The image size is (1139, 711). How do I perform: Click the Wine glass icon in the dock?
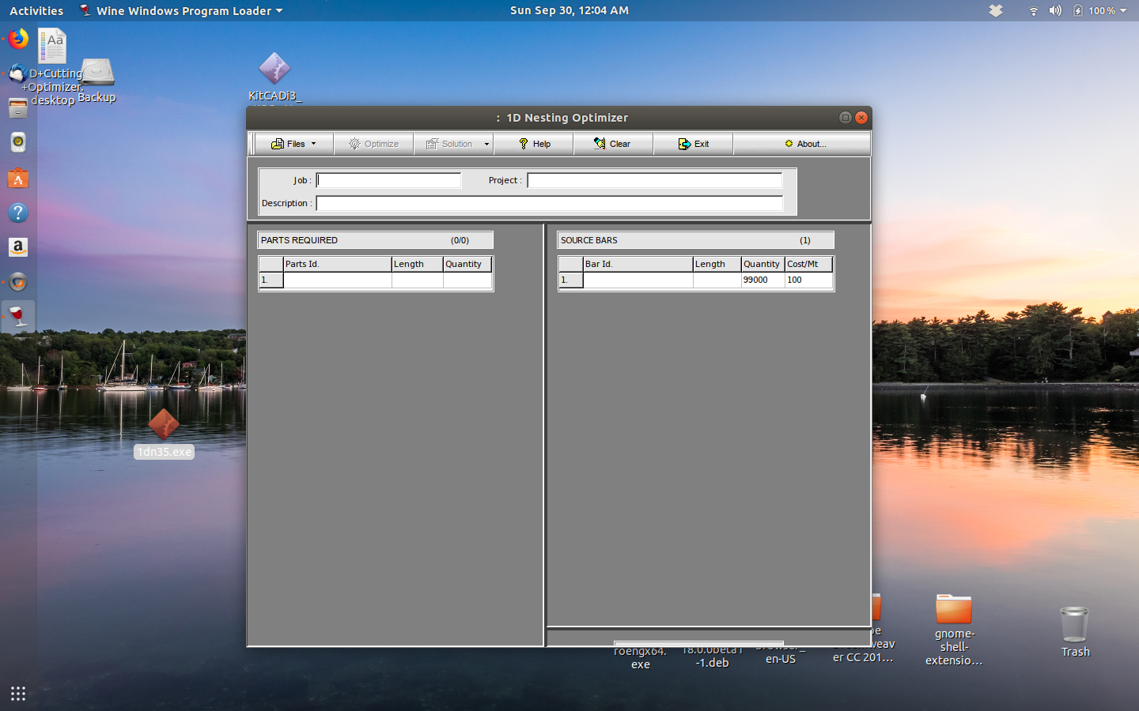(17, 317)
